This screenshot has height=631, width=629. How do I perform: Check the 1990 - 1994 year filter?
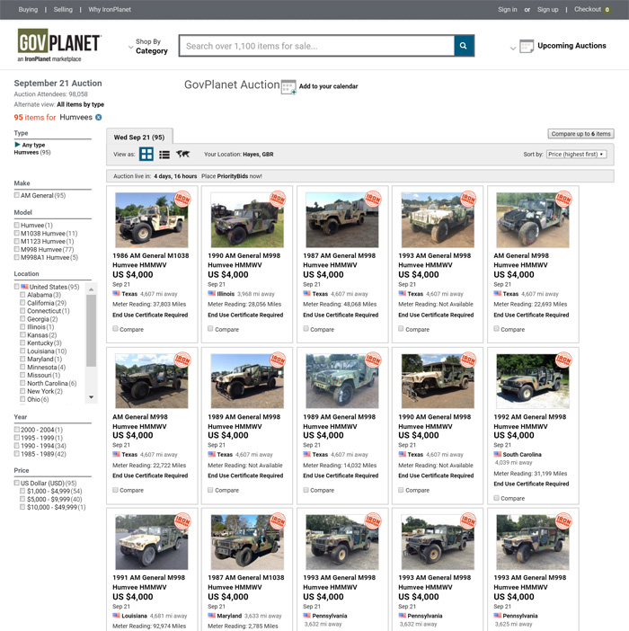(17, 446)
